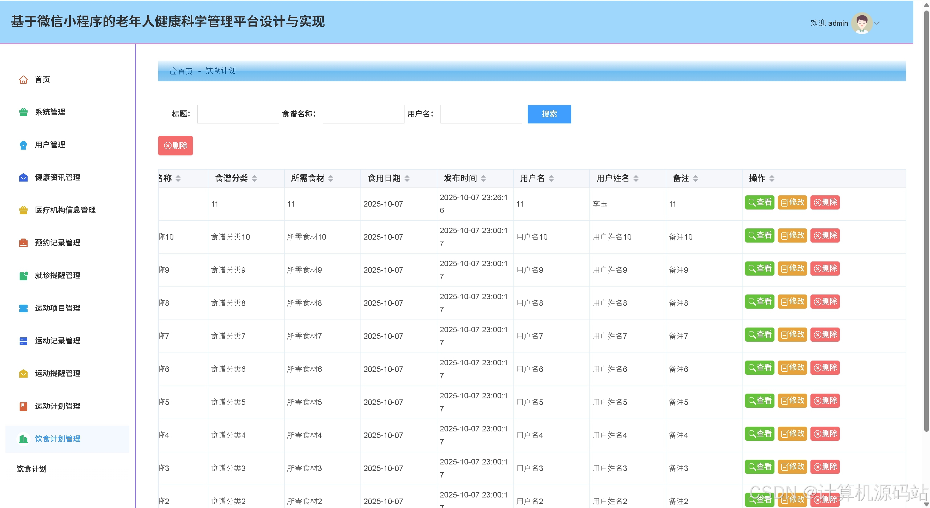Delete the 用户名3 row
The height and width of the screenshot is (508, 930).
coord(825,467)
